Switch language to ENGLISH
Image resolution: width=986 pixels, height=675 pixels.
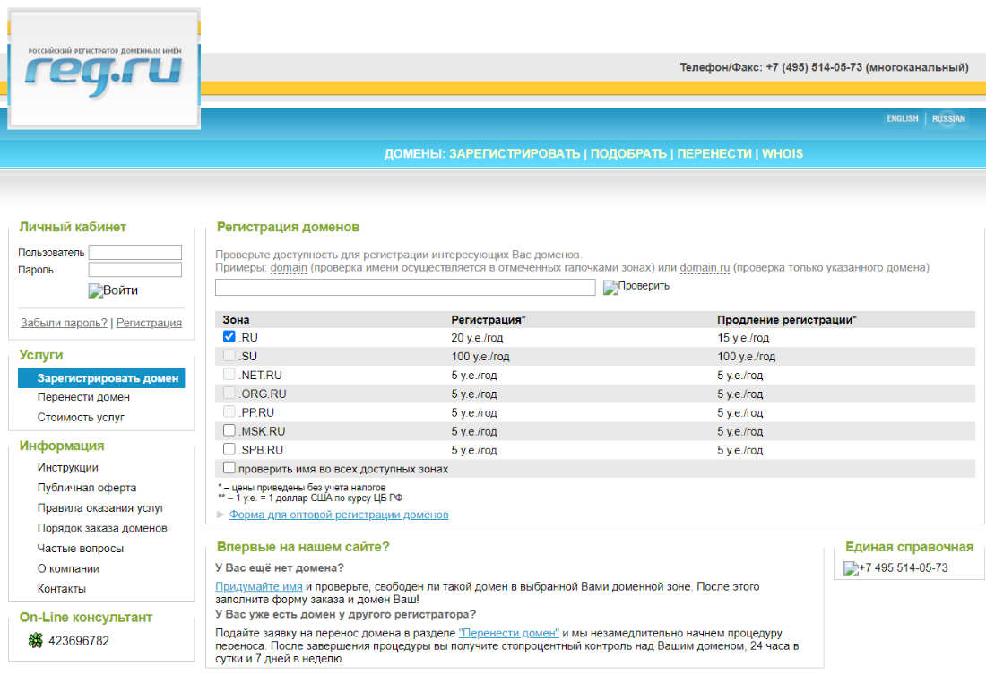pyautogui.click(x=902, y=118)
